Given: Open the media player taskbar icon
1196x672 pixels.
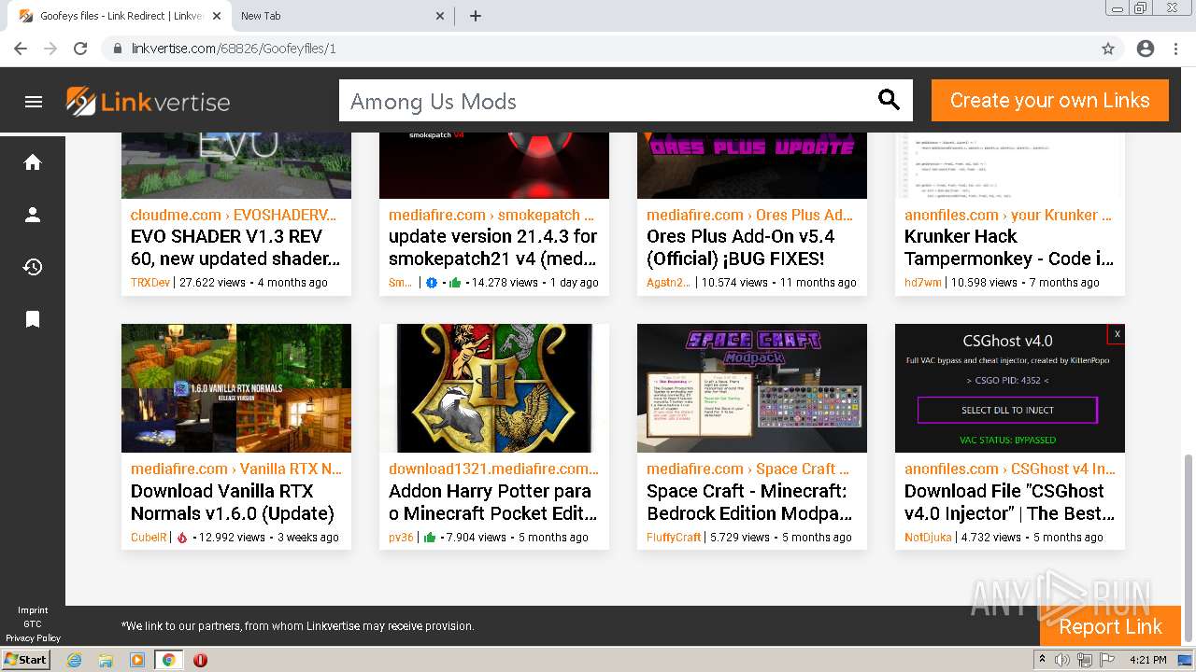Looking at the screenshot, I should tap(136, 660).
